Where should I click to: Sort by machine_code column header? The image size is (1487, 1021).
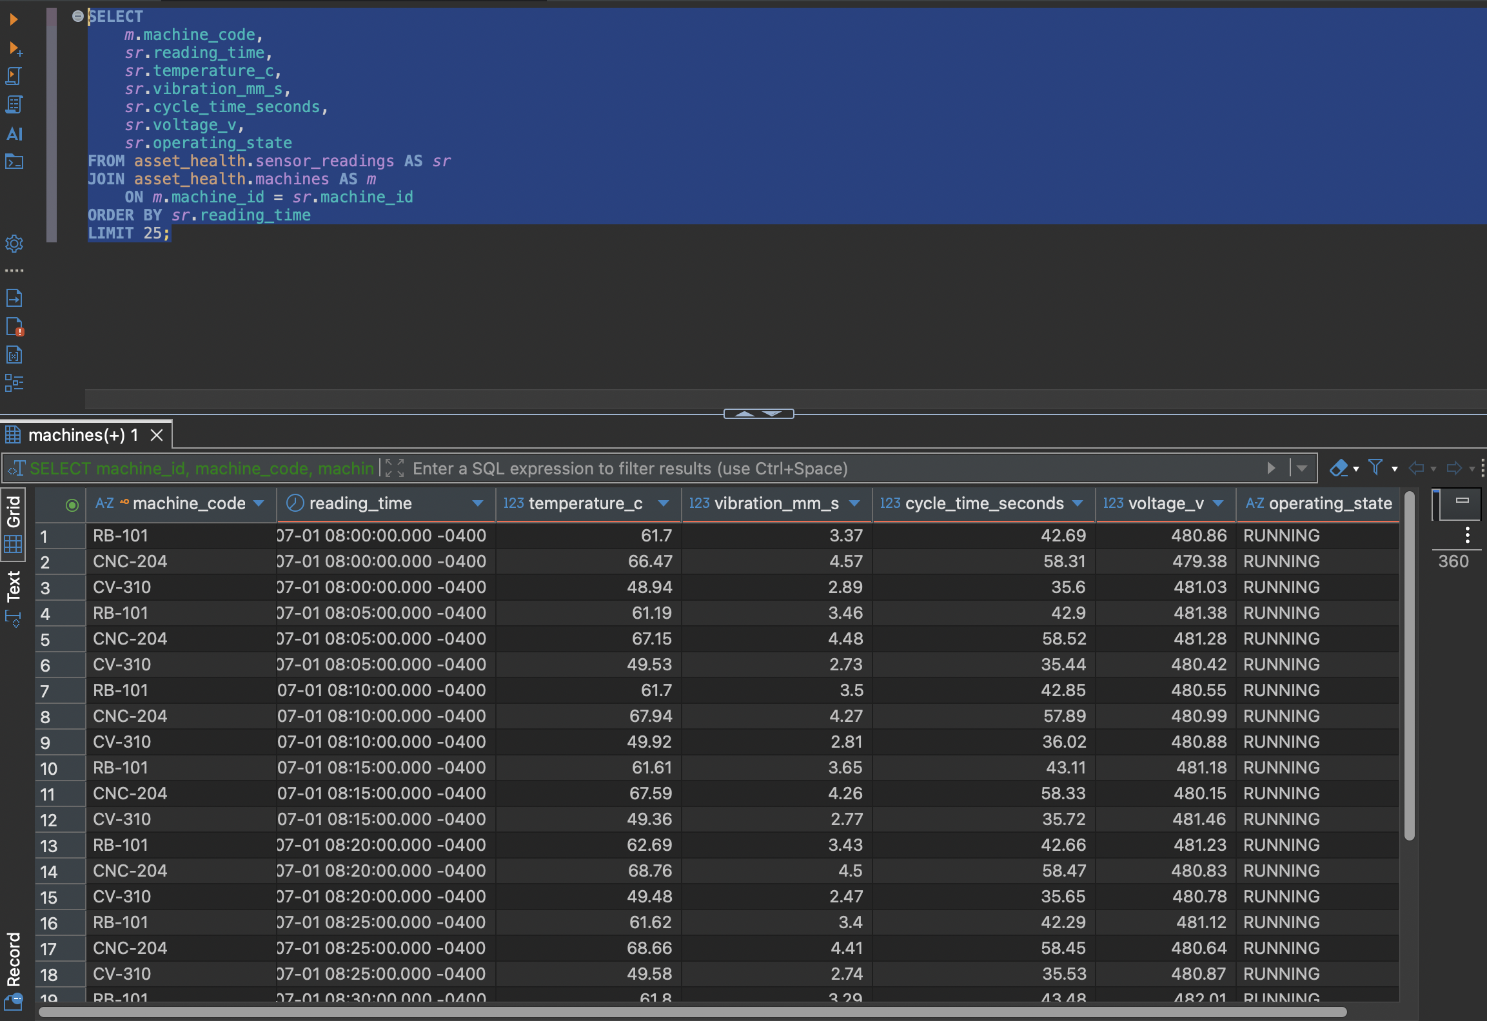point(189,503)
